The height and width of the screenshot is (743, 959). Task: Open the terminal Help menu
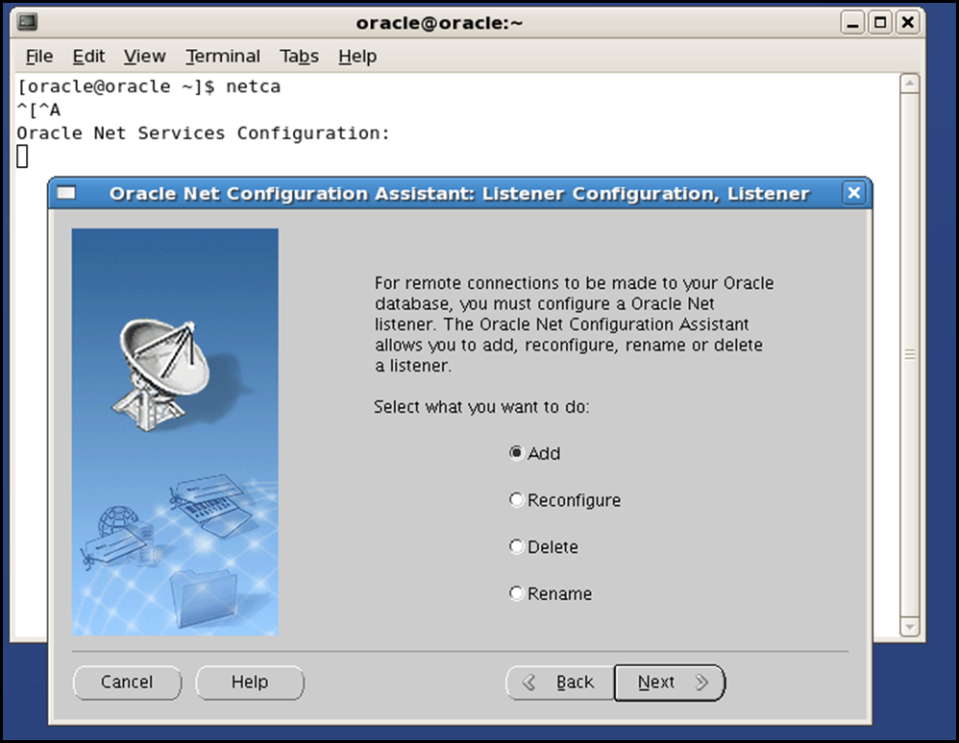tap(357, 57)
